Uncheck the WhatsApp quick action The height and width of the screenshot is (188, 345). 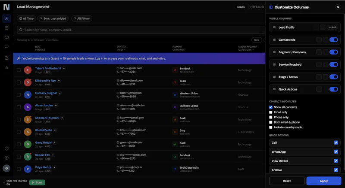tap(336, 152)
